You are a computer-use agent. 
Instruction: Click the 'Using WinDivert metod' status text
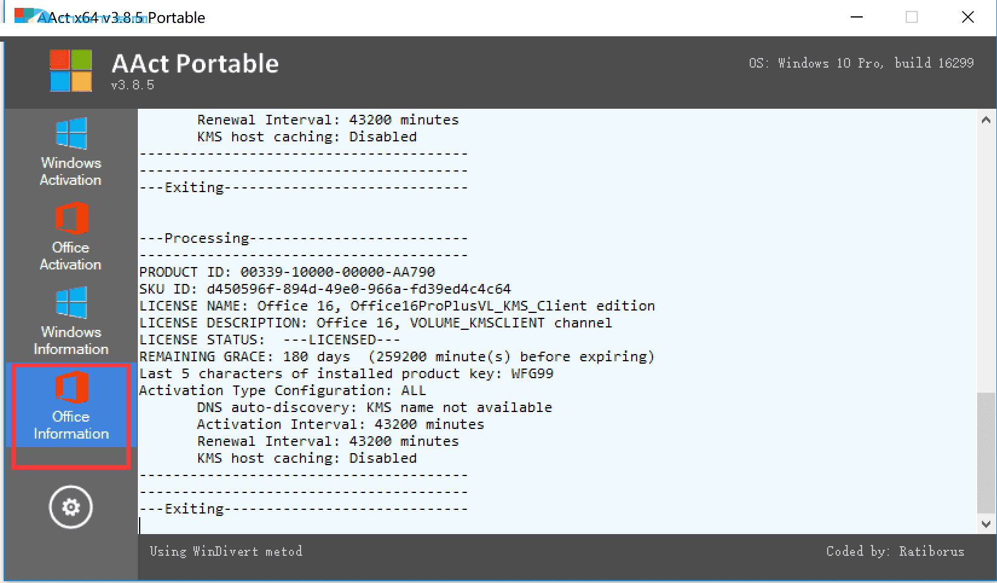coord(226,551)
